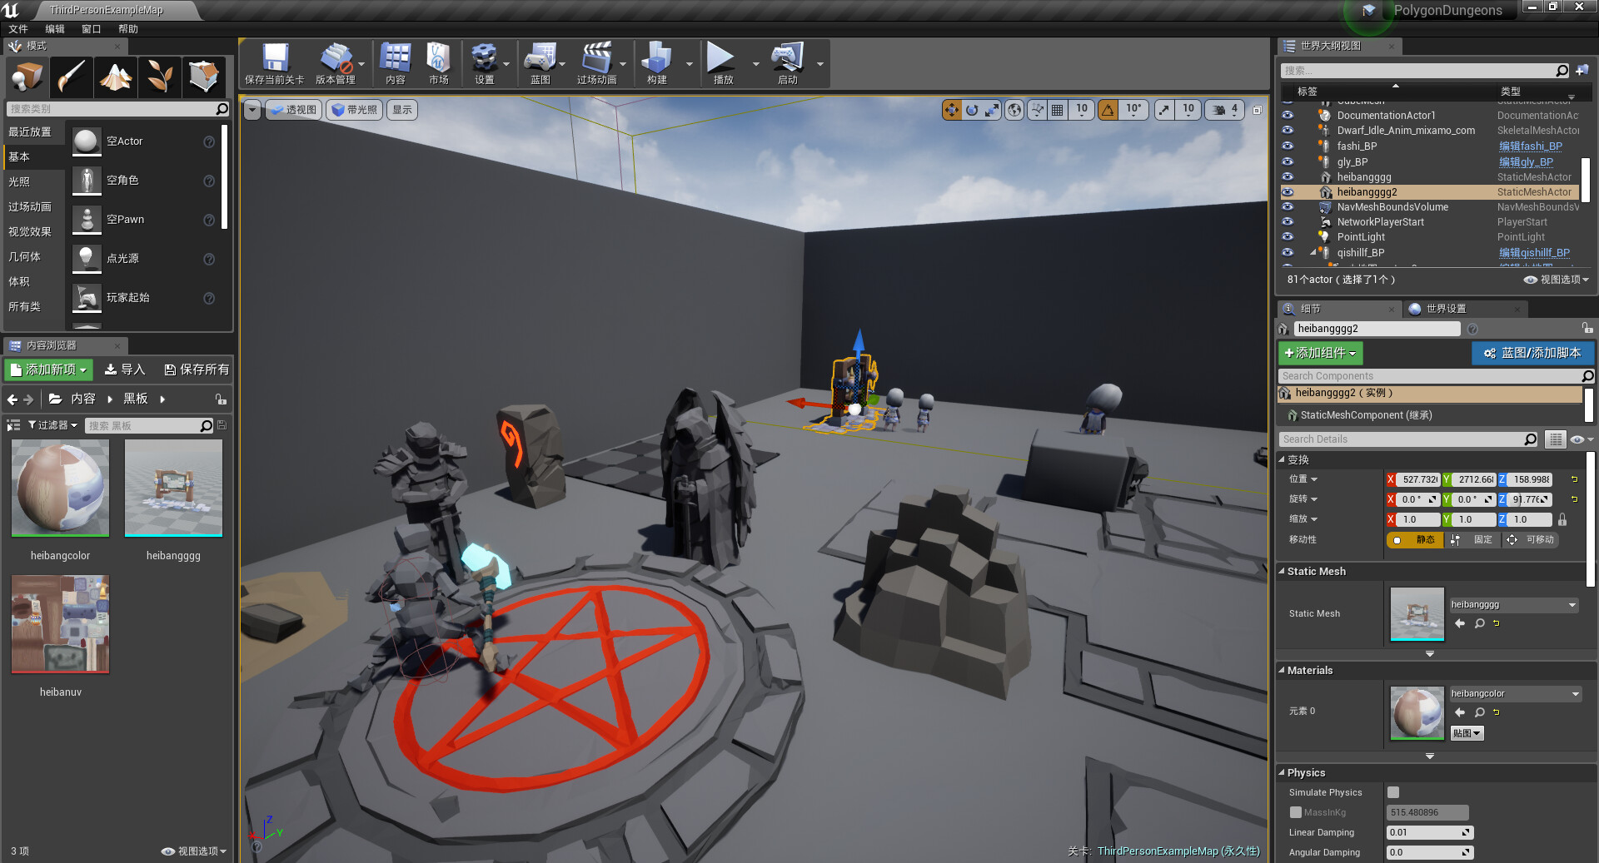Toggle grid snapping in viewport
The width and height of the screenshot is (1599, 863).
click(1057, 110)
